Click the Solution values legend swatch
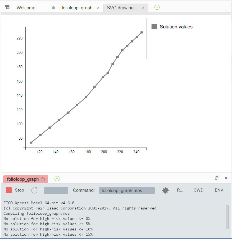The height and width of the screenshot is (239, 232). click(154, 26)
